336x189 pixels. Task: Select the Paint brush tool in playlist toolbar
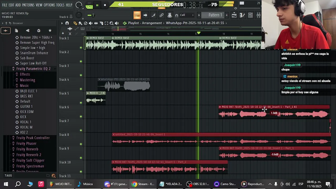[80, 23]
